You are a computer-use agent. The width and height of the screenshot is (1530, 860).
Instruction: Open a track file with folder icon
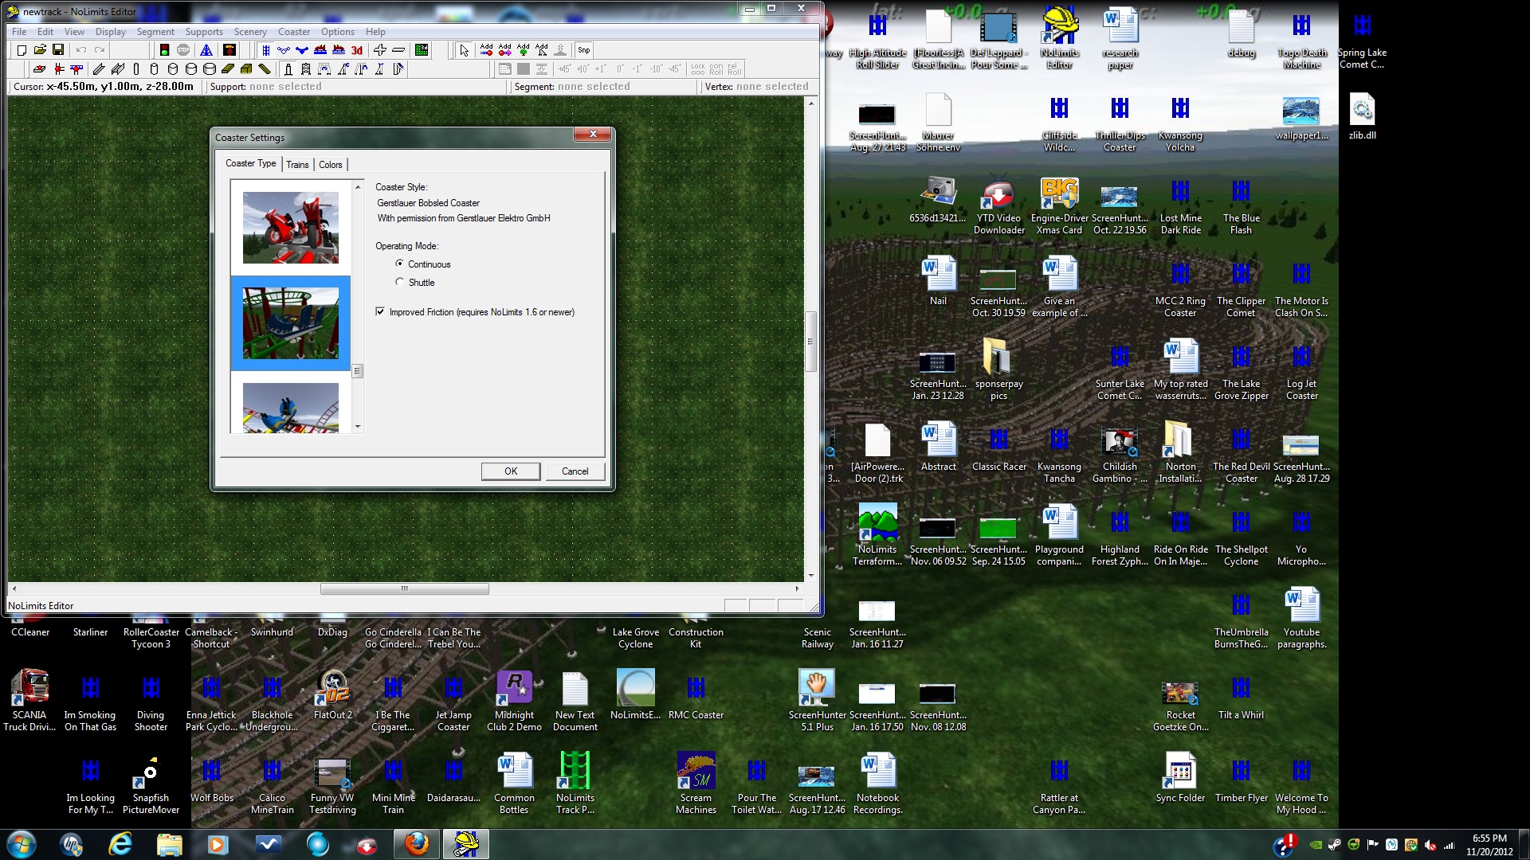(40, 50)
